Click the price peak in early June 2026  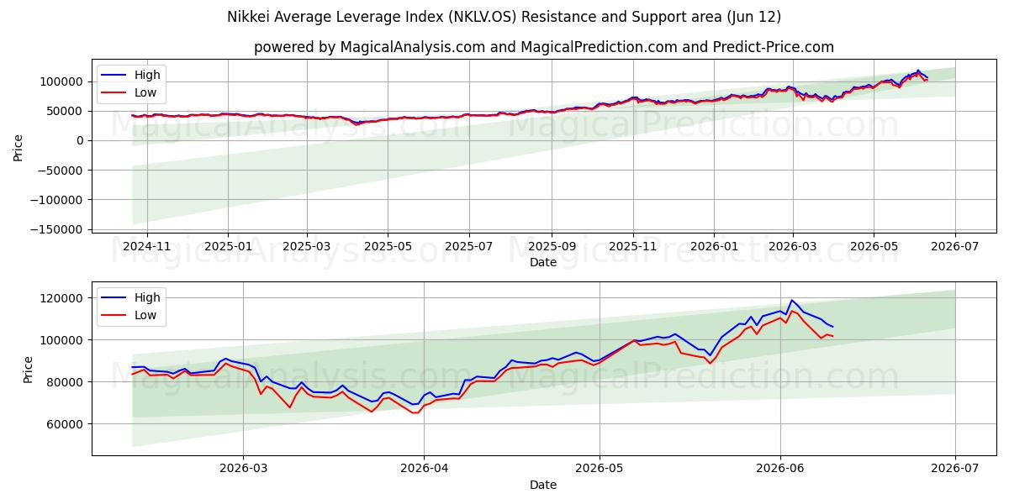pyautogui.click(x=791, y=300)
